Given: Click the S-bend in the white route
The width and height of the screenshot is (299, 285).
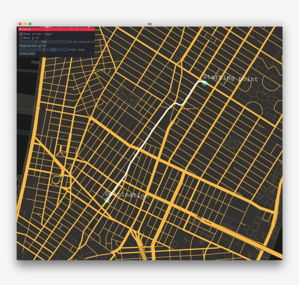Looking at the screenshot, I should click(x=178, y=105).
